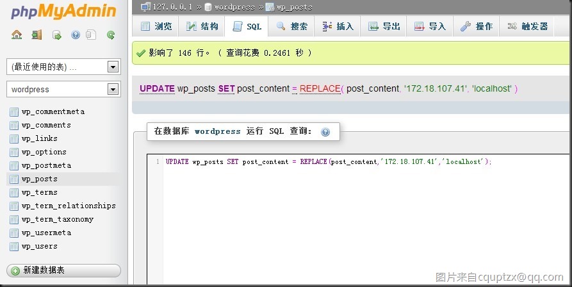This screenshot has width=572, height=287.
Task: Click 127.0.0.1 server breadcrumb link
Action: coord(172,7)
